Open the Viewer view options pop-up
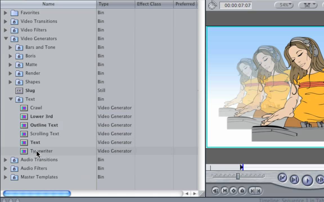The height and width of the screenshot is (202, 324). click(308, 5)
